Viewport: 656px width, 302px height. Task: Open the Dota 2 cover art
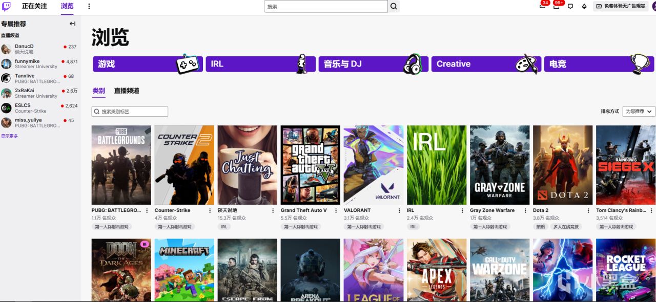563,165
